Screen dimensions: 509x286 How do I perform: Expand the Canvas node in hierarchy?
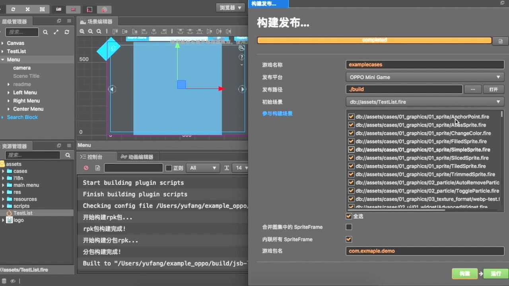(x=3, y=43)
